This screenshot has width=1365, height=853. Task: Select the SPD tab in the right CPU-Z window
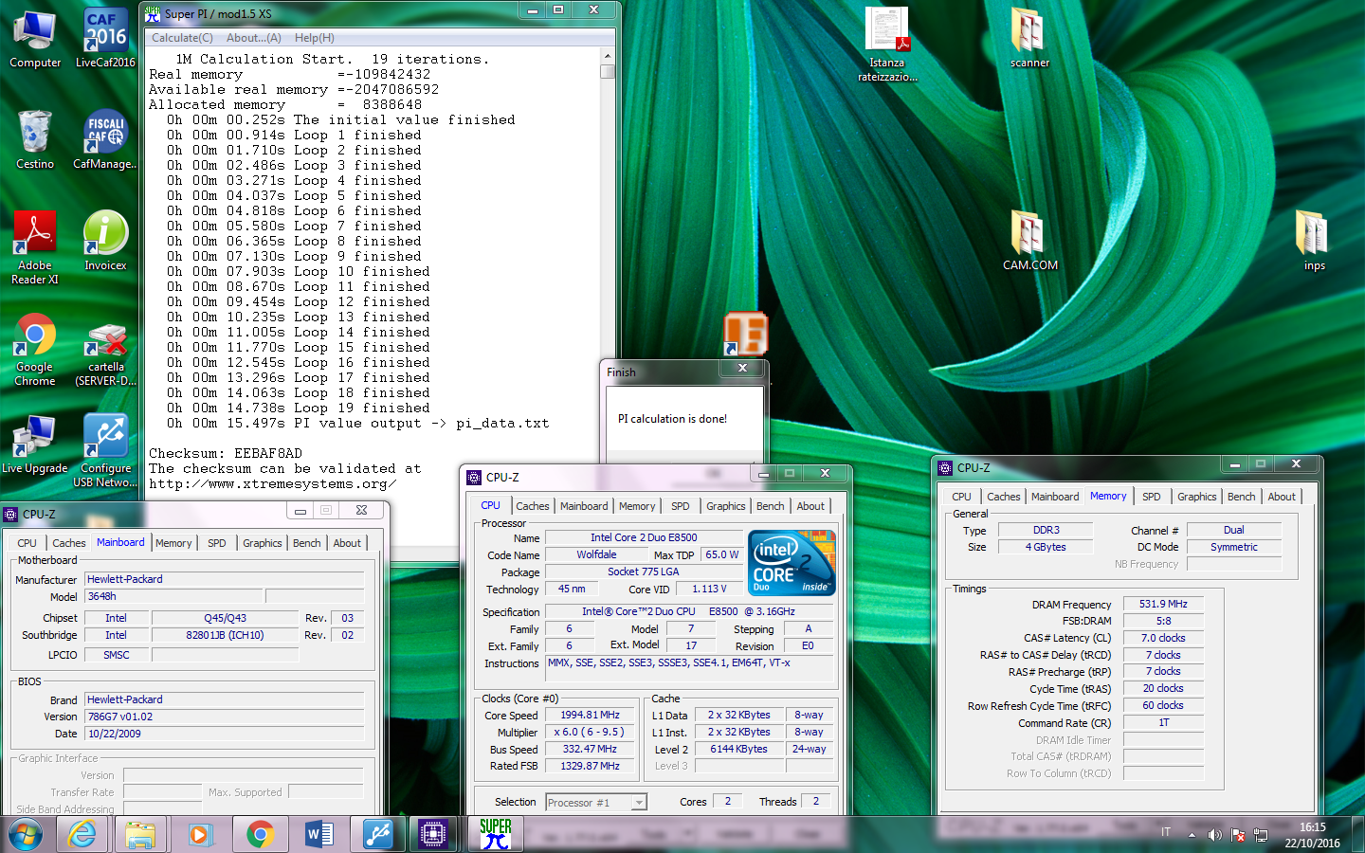1151,497
